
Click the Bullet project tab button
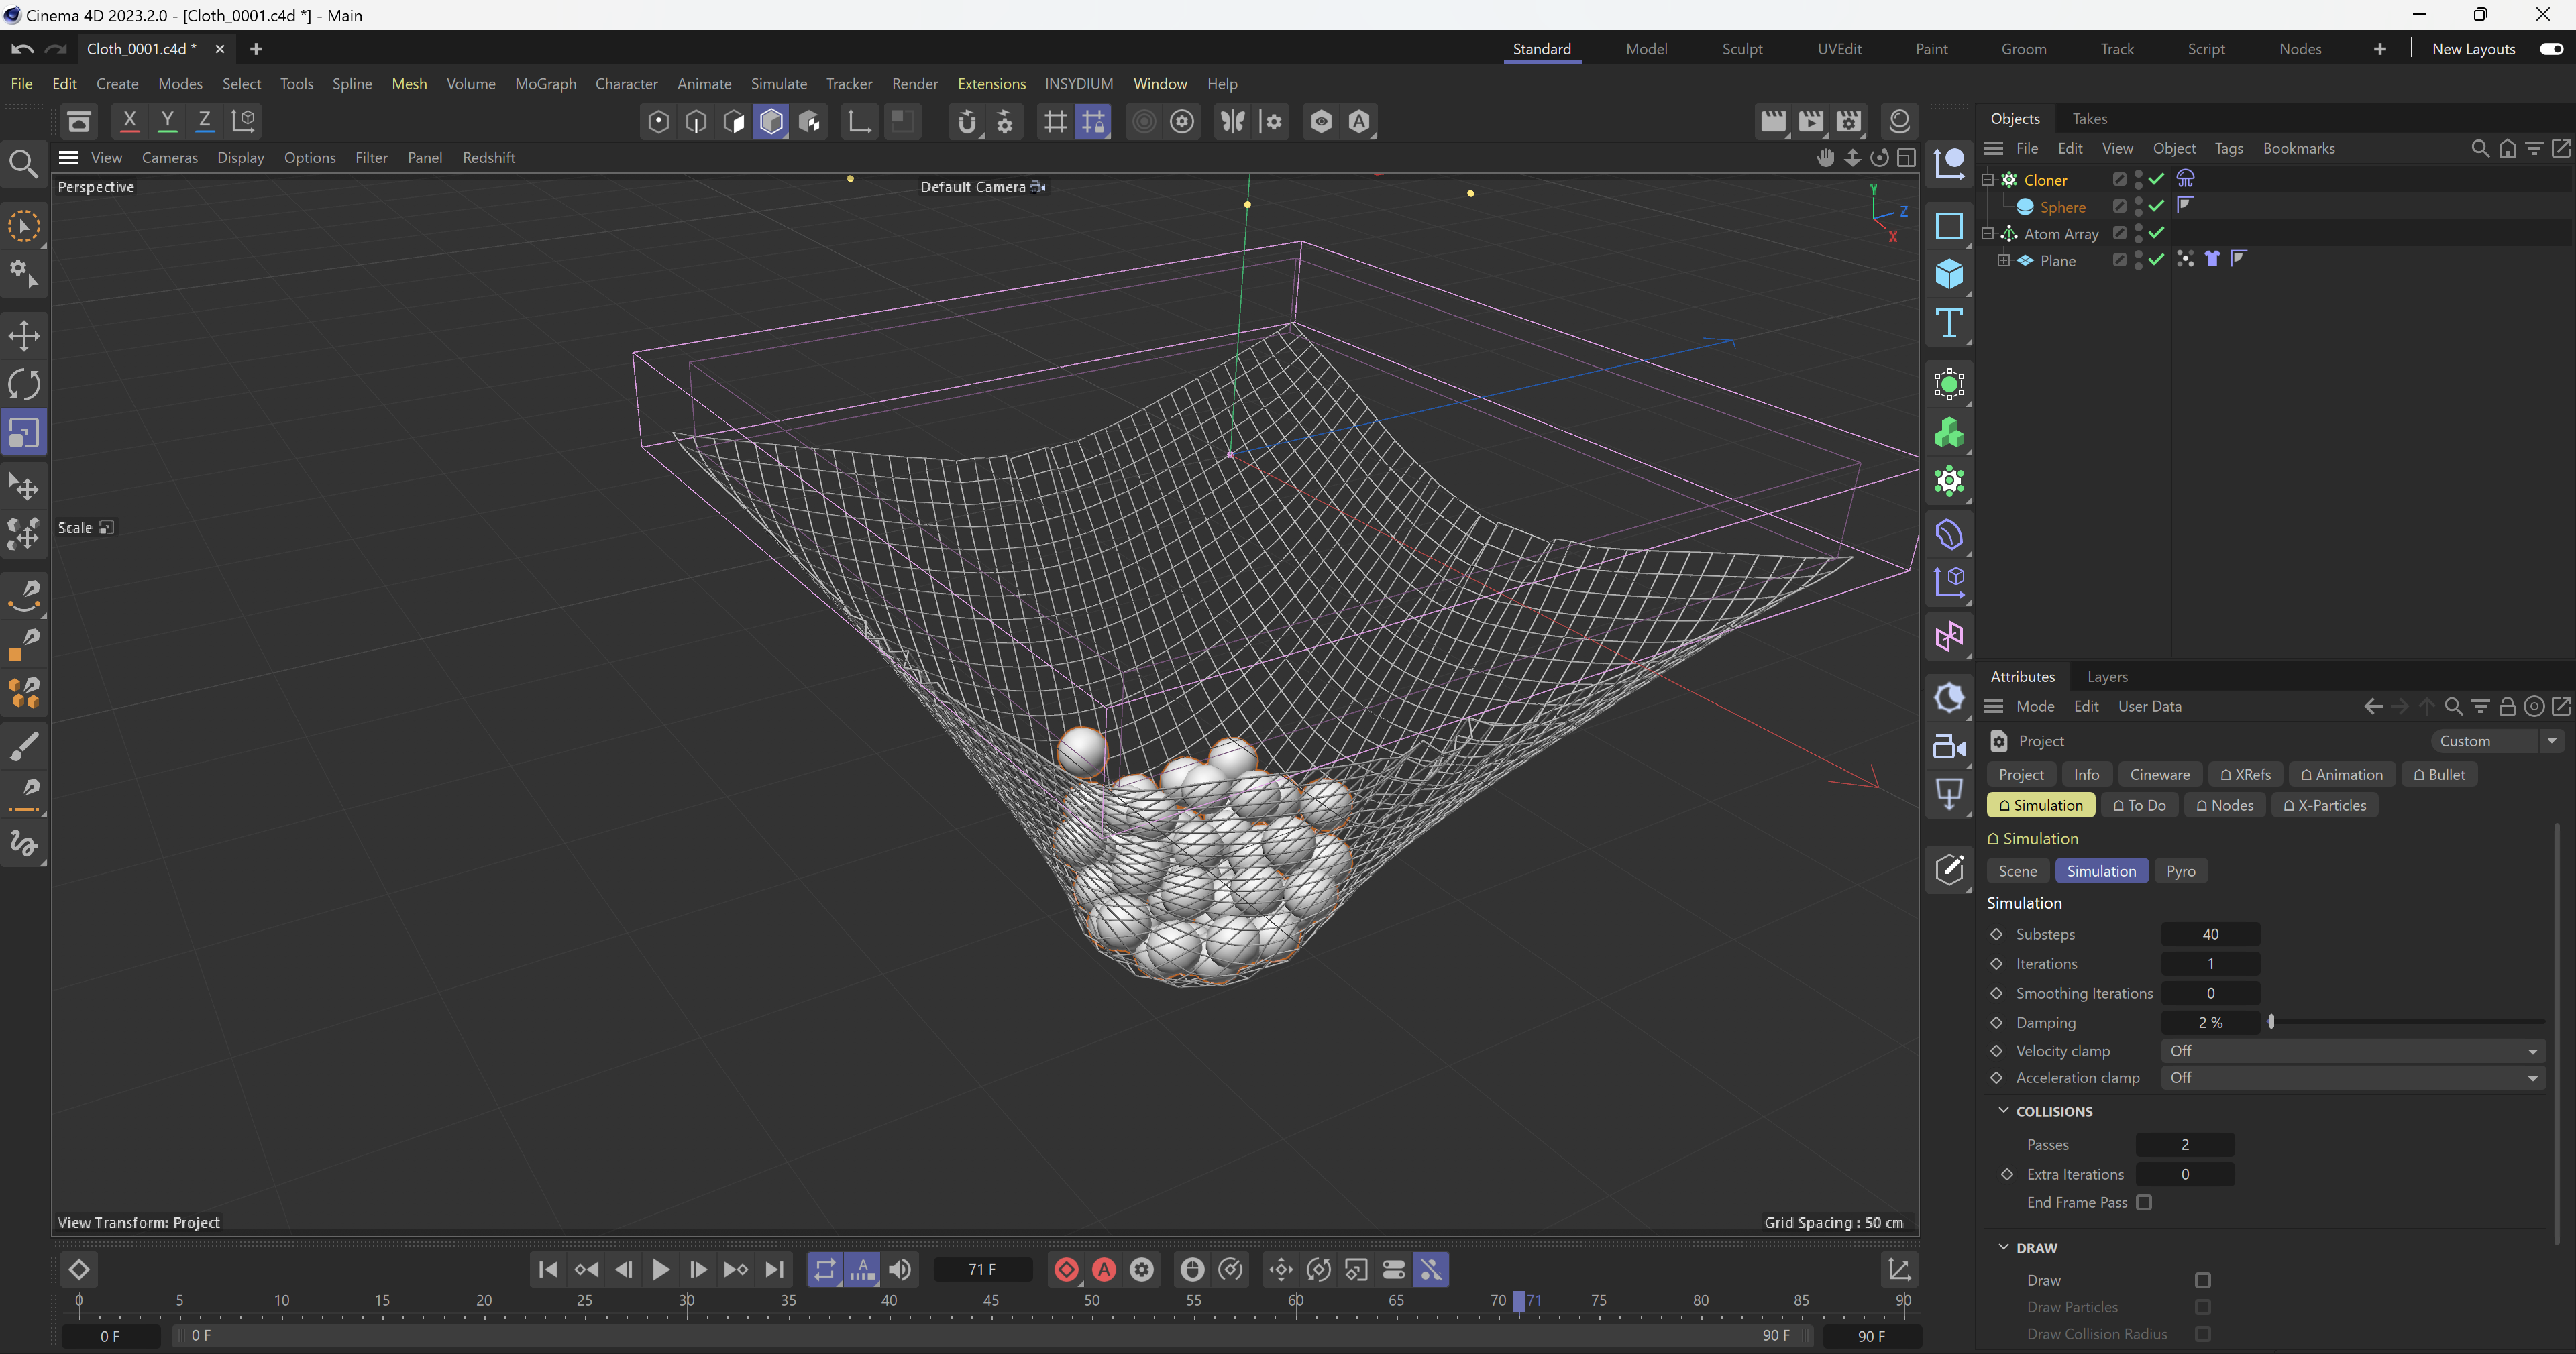(2439, 775)
